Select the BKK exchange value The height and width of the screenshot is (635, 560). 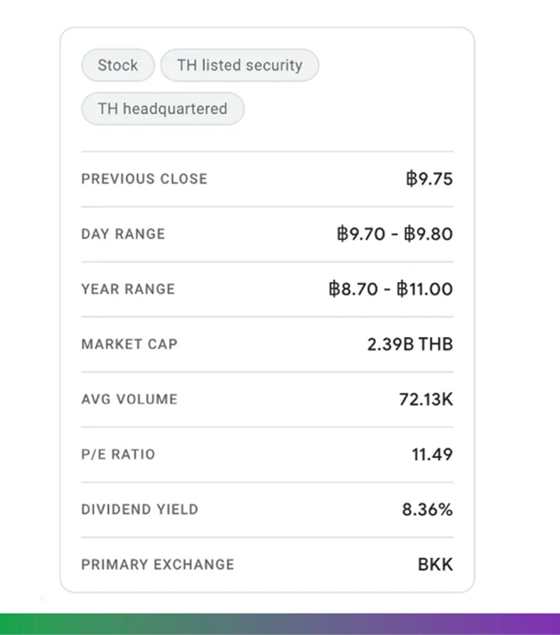[435, 564]
